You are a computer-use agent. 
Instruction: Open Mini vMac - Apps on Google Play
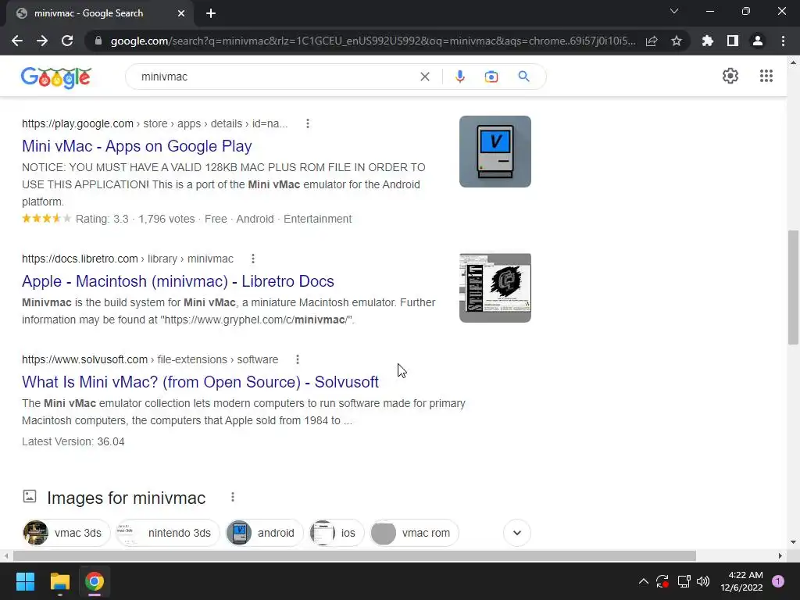(137, 146)
